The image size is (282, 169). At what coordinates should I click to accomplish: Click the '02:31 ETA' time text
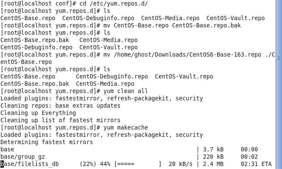click(256, 164)
